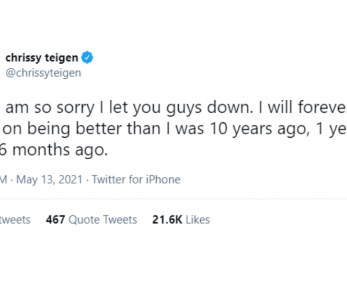This screenshot has height=281, width=347.
Task: Click the @chrissyteigen handle
Action: click(x=43, y=73)
